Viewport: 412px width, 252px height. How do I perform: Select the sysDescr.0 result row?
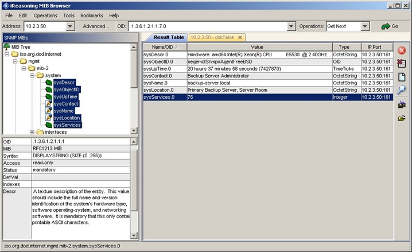pos(268,55)
